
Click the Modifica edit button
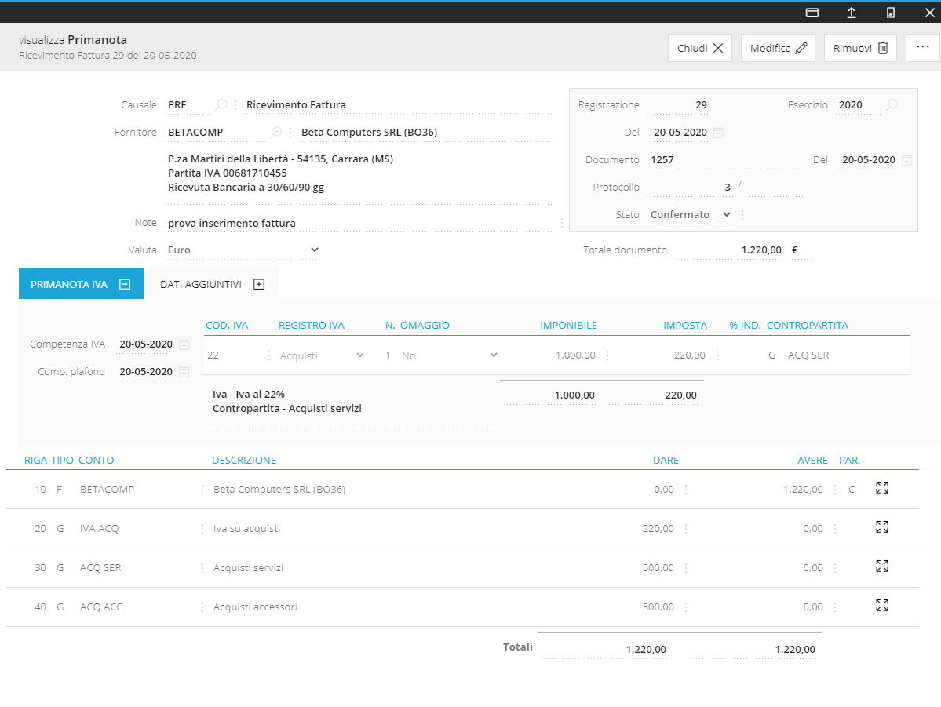(778, 48)
